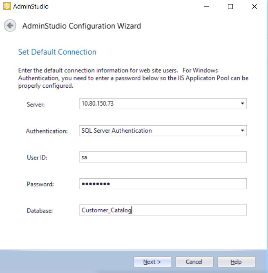
Task: Click the Set Default Connection heading
Action: 57,52
